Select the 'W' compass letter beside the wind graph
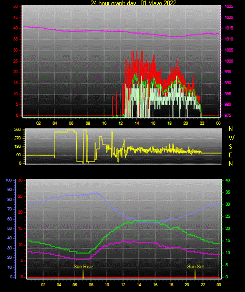The height and width of the screenshot is (292, 245). click(231, 138)
